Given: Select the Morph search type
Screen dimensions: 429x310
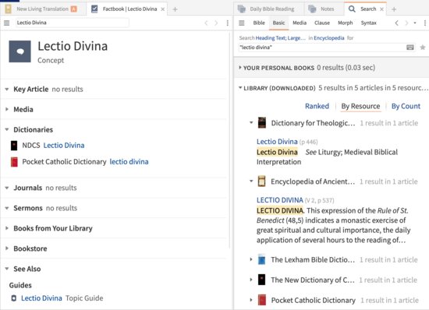Looking at the screenshot, I should coord(346,23).
